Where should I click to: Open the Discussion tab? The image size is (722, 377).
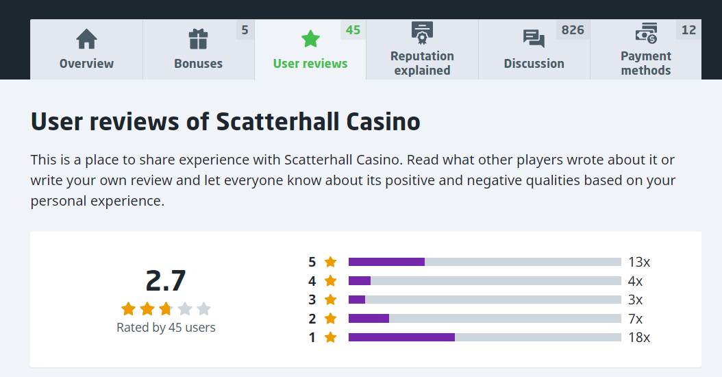(534, 63)
